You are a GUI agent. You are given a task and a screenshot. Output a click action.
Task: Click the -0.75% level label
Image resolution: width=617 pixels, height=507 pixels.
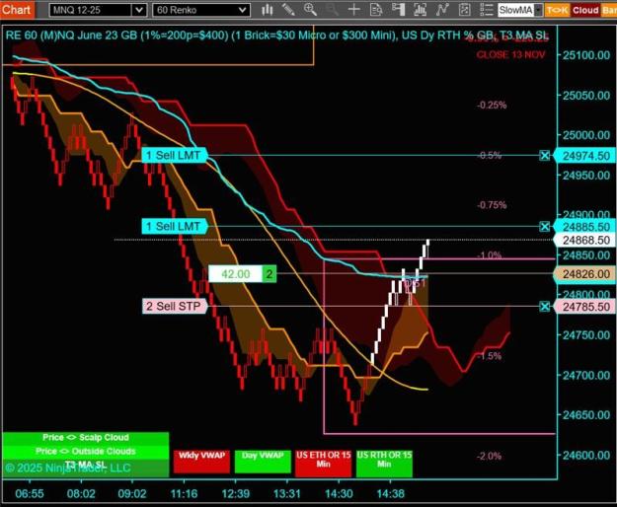click(x=492, y=205)
